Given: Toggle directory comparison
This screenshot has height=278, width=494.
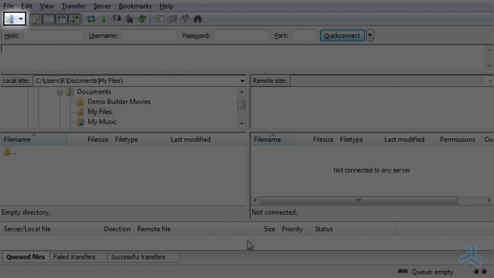Looking at the screenshot, I should [172, 19].
